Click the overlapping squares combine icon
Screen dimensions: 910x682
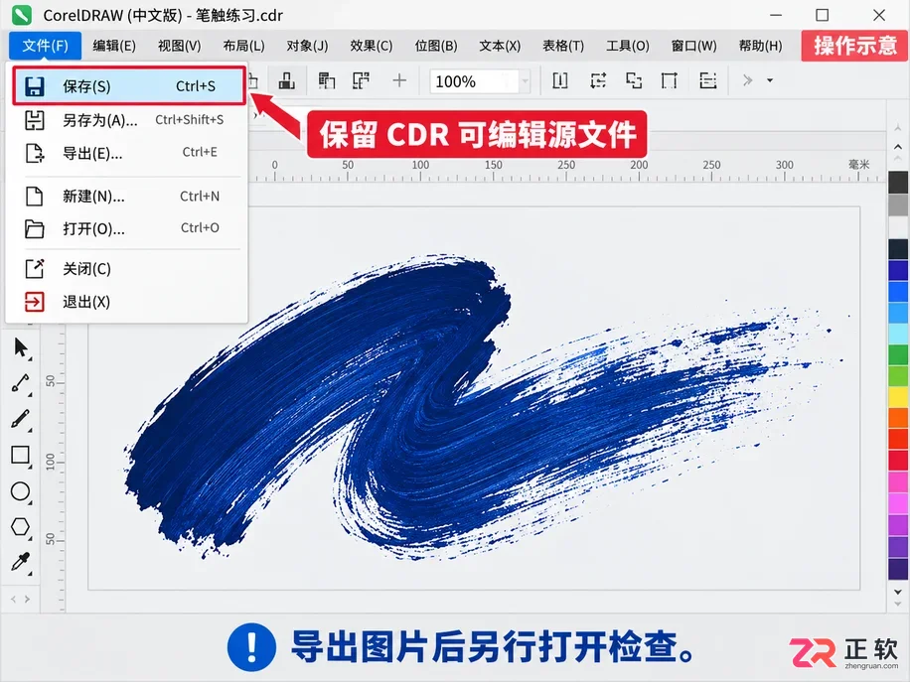coord(634,80)
